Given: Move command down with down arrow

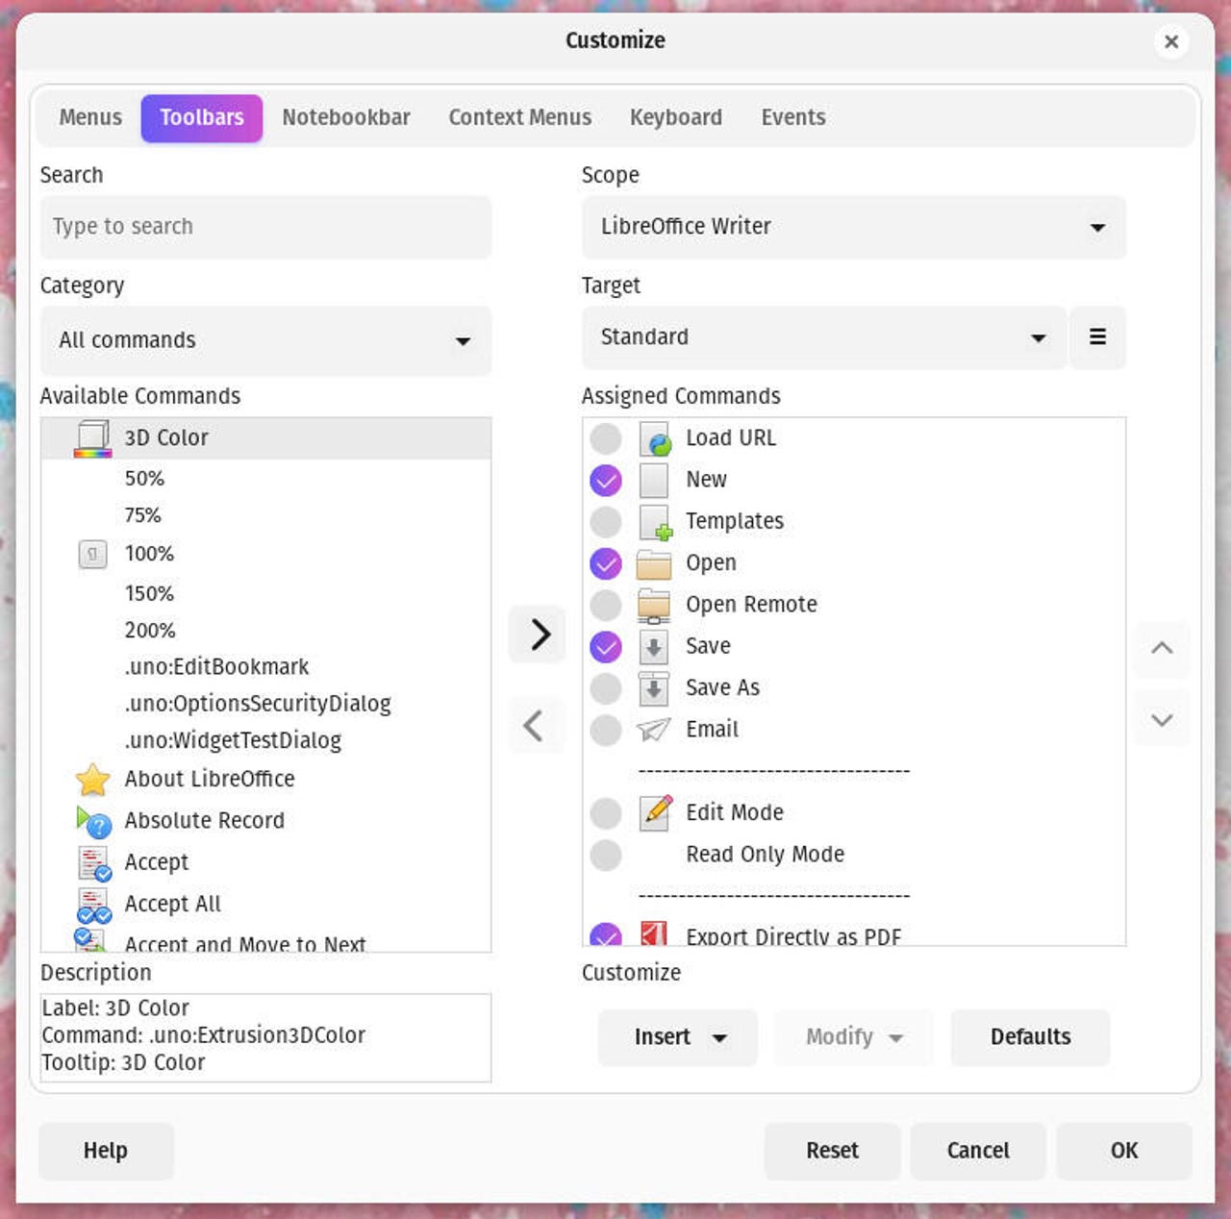Looking at the screenshot, I should click(1162, 719).
